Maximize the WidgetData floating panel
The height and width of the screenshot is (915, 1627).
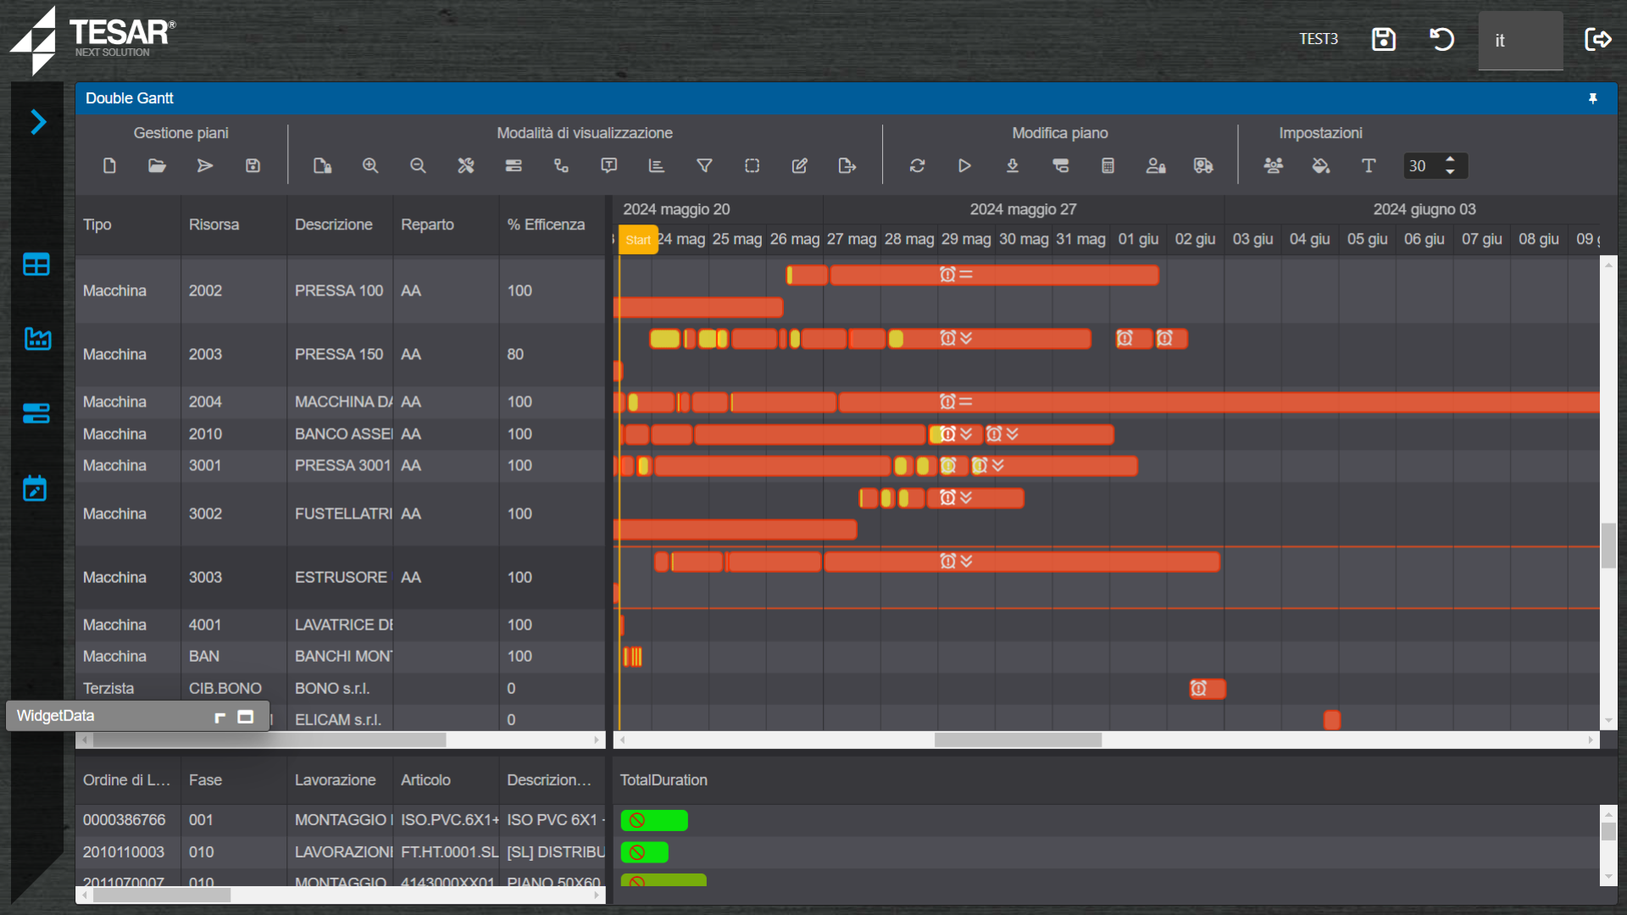point(246,717)
